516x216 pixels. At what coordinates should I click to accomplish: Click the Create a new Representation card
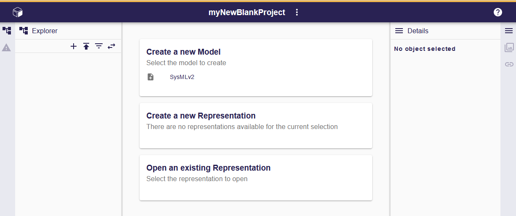(x=256, y=125)
